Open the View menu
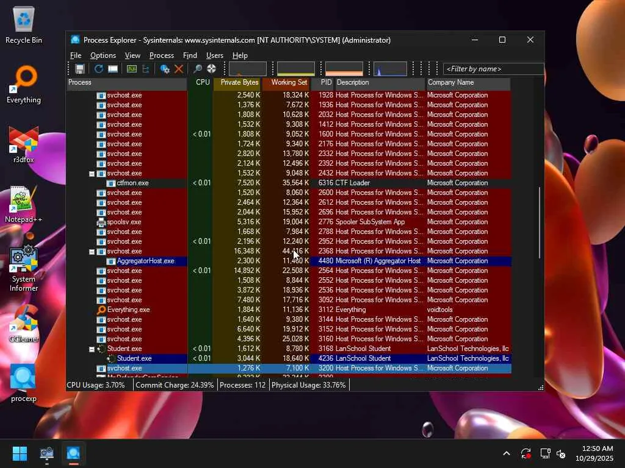This screenshot has height=468, width=625. pyautogui.click(x=132, y=55)
